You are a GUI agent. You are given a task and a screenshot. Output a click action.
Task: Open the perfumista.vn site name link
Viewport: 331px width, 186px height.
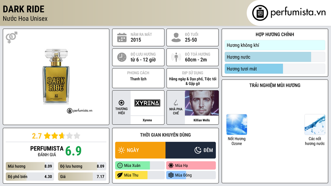[x=298, y=13]
